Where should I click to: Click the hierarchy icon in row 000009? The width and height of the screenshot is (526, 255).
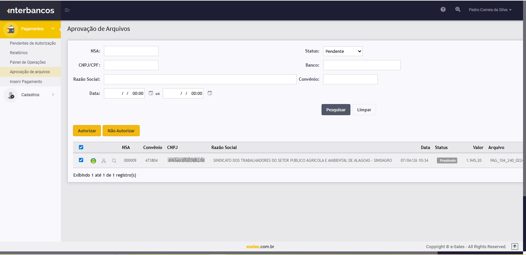coord(104,161)
